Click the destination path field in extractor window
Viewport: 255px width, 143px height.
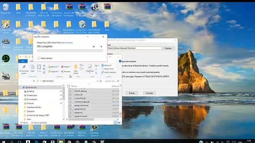coord(135,48)
